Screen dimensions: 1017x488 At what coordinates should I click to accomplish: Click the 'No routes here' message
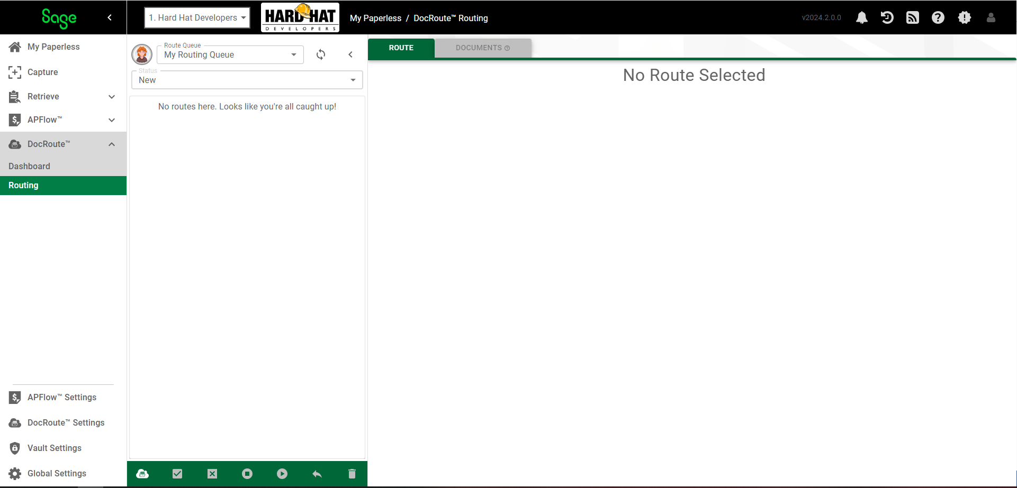[x=247, y=106]
